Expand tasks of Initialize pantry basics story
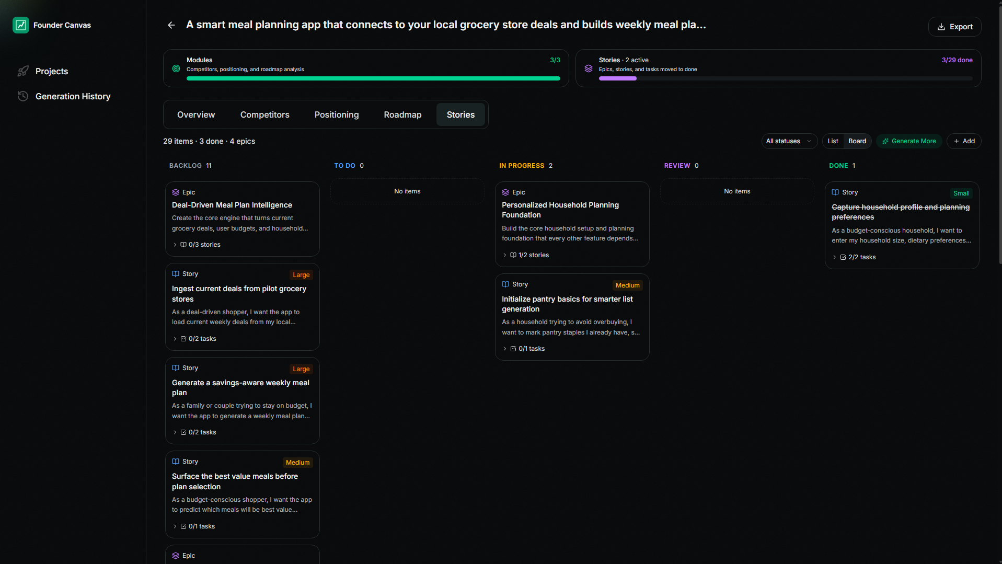 (504, 349)
